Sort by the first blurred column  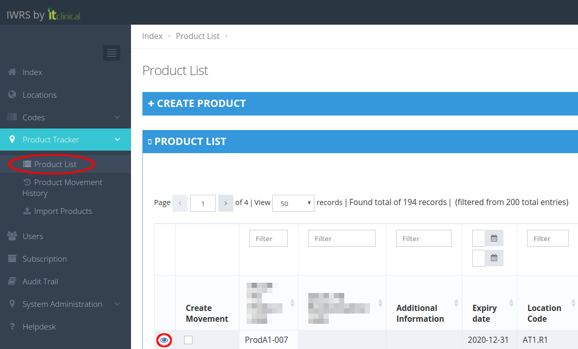(292, 303)
